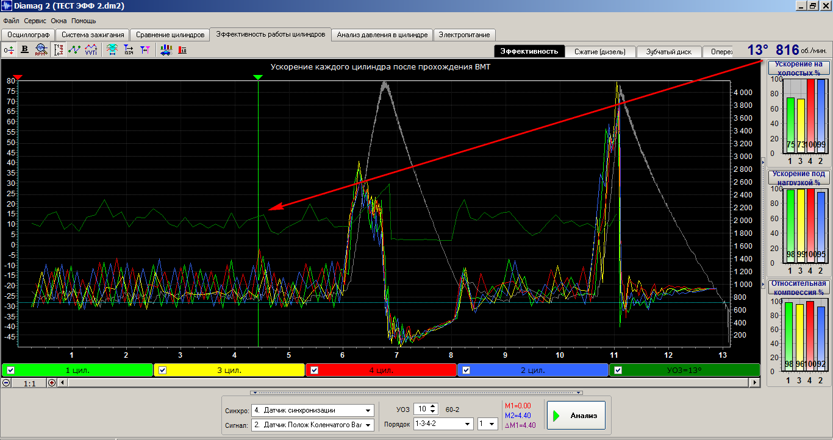
Task: Switch to the Система зажигания tab
Action: coord(93,35)
